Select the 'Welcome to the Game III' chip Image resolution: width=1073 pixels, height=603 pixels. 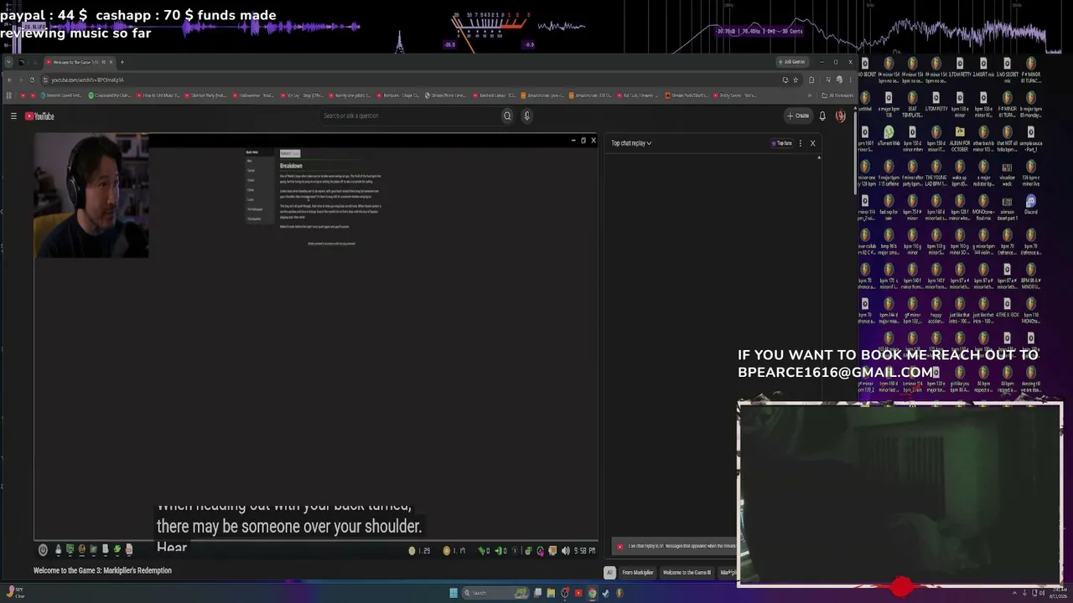pyautogui.click(x=687, y=573)
